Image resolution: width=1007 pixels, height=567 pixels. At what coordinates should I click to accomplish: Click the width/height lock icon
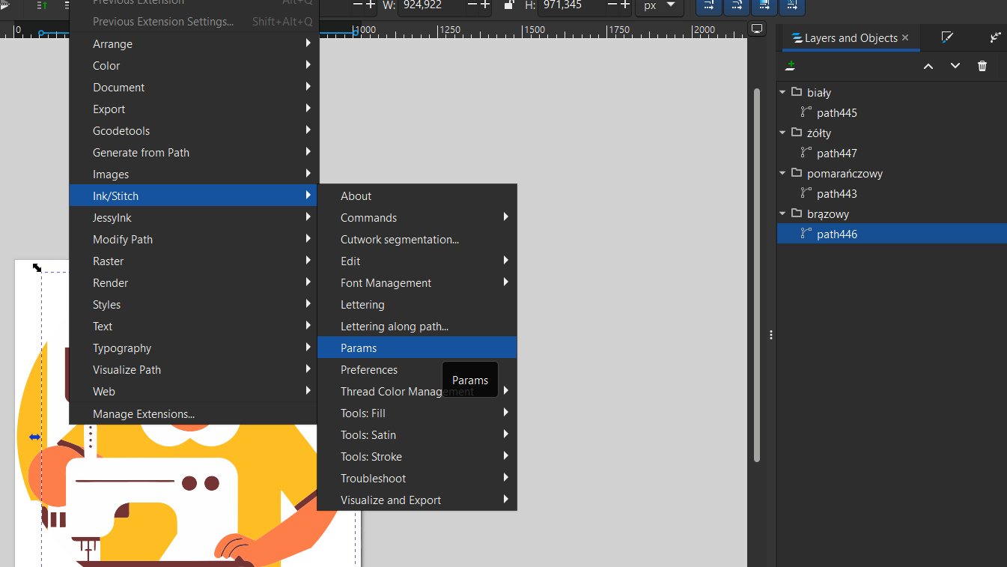click(509, 5)
